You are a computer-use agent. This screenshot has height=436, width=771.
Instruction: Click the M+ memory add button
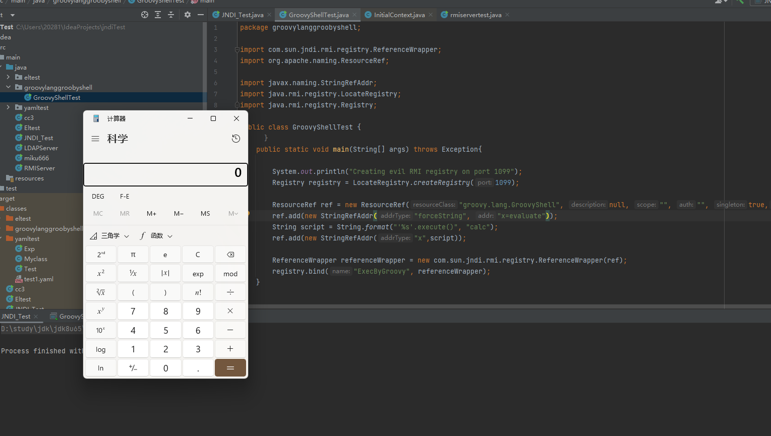click(x=152, y=214)
